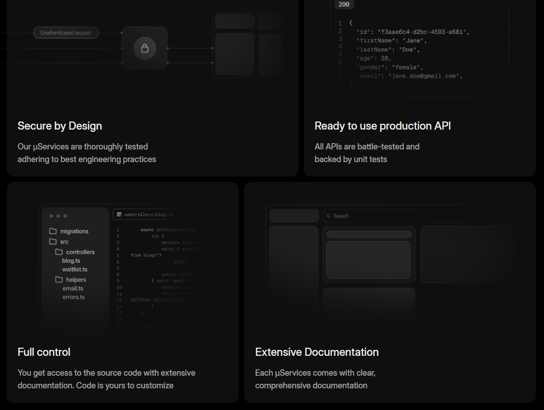The height and width of the screenshot is (410, 544).
Task: Click the "} catch (err) {" code line
Action: click(171, 281)
